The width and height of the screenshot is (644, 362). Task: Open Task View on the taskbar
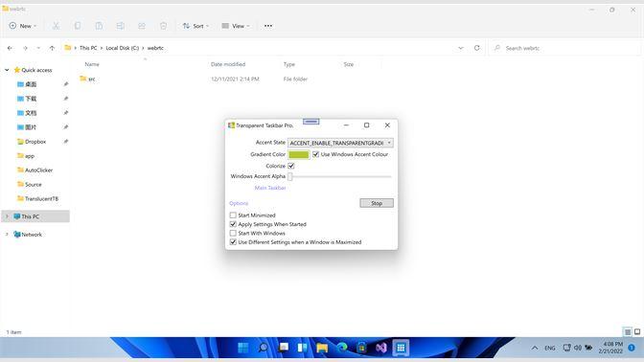coord(283,348)
